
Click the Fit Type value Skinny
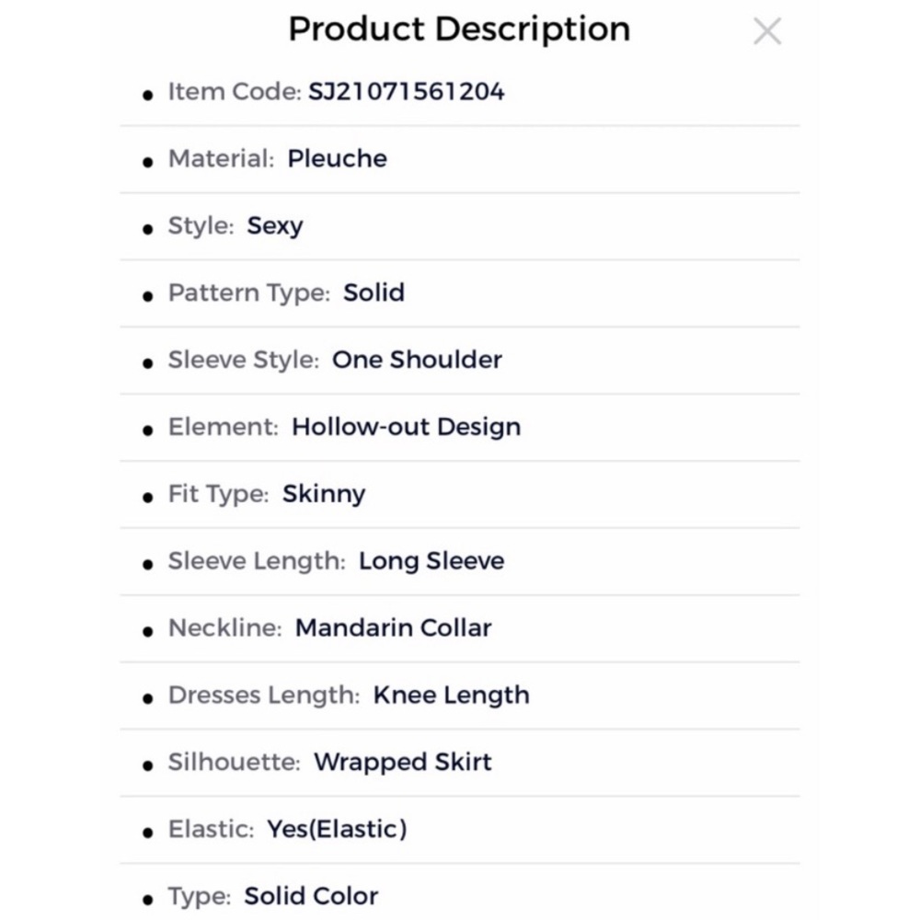[324, 494]
